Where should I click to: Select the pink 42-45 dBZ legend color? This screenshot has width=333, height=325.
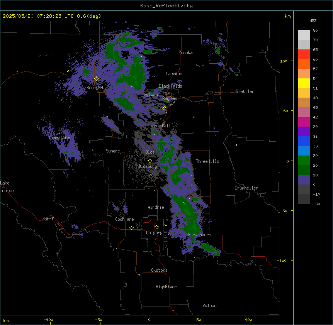(x=304, y=112)
